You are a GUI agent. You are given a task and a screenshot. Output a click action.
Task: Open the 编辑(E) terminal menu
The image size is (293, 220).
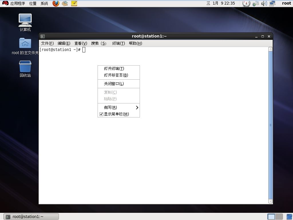(64, 44)
